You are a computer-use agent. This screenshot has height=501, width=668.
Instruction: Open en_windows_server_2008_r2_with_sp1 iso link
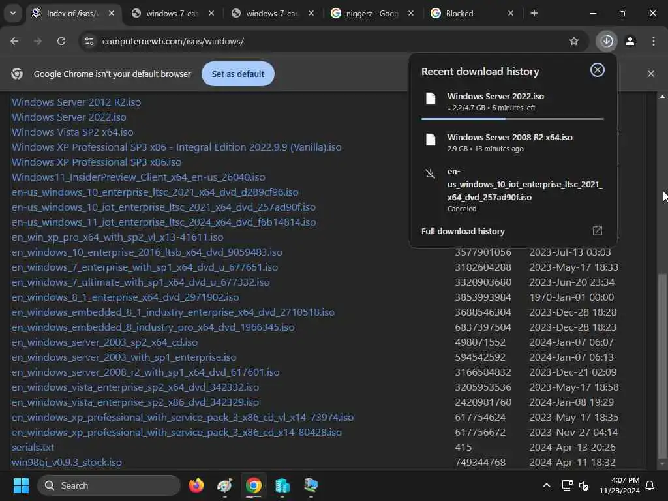click(145, 372)
